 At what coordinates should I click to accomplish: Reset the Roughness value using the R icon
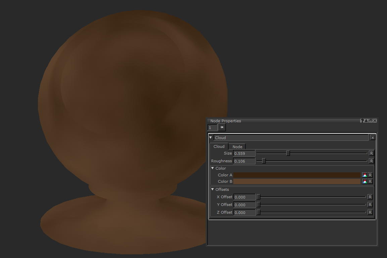[x=371, y=161]
